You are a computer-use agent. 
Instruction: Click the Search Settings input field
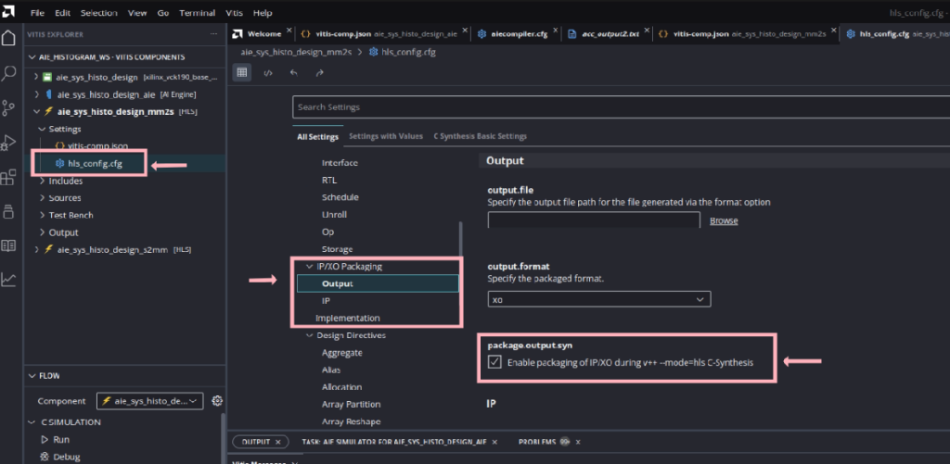click(621, 107)
